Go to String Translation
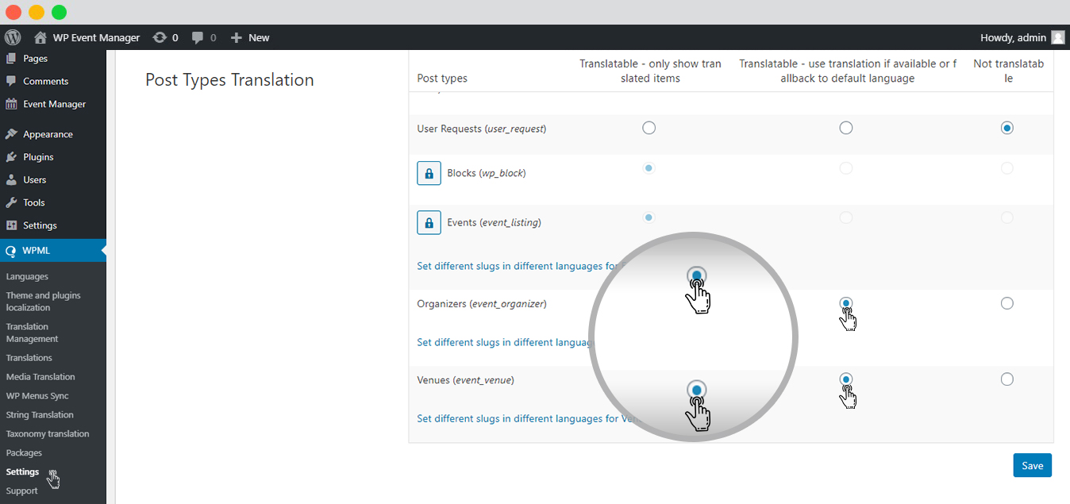 click(x=40, y=415)
